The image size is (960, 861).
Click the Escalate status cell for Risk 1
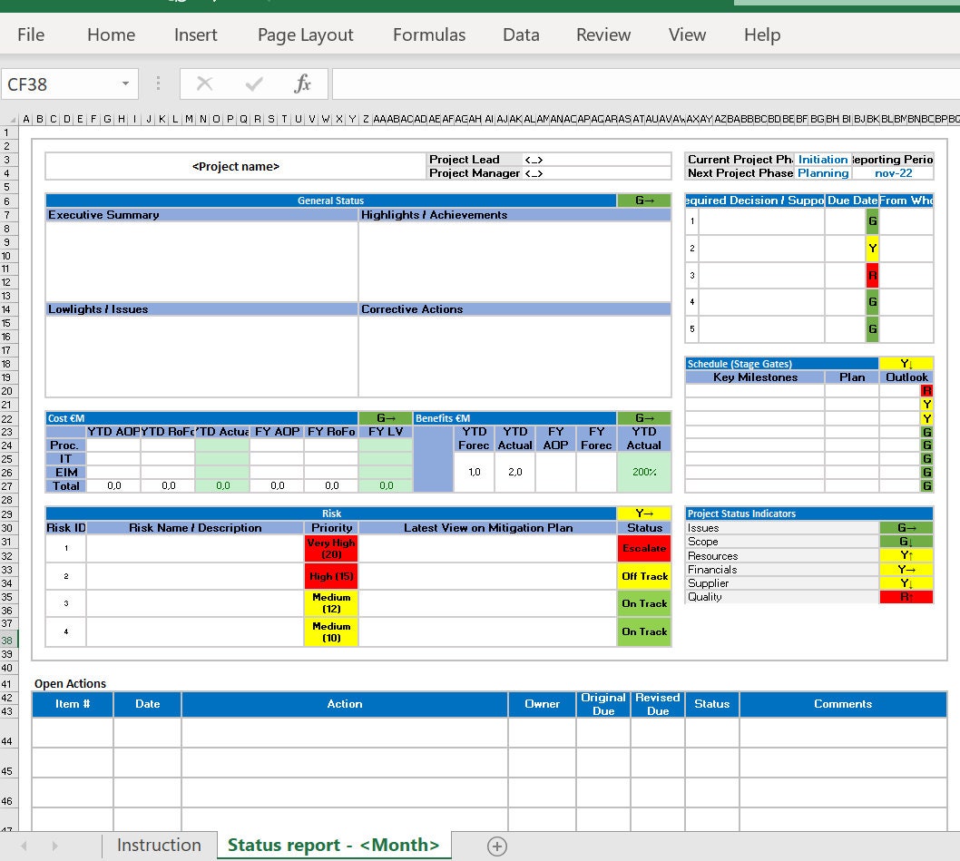(x=643, y=548)
